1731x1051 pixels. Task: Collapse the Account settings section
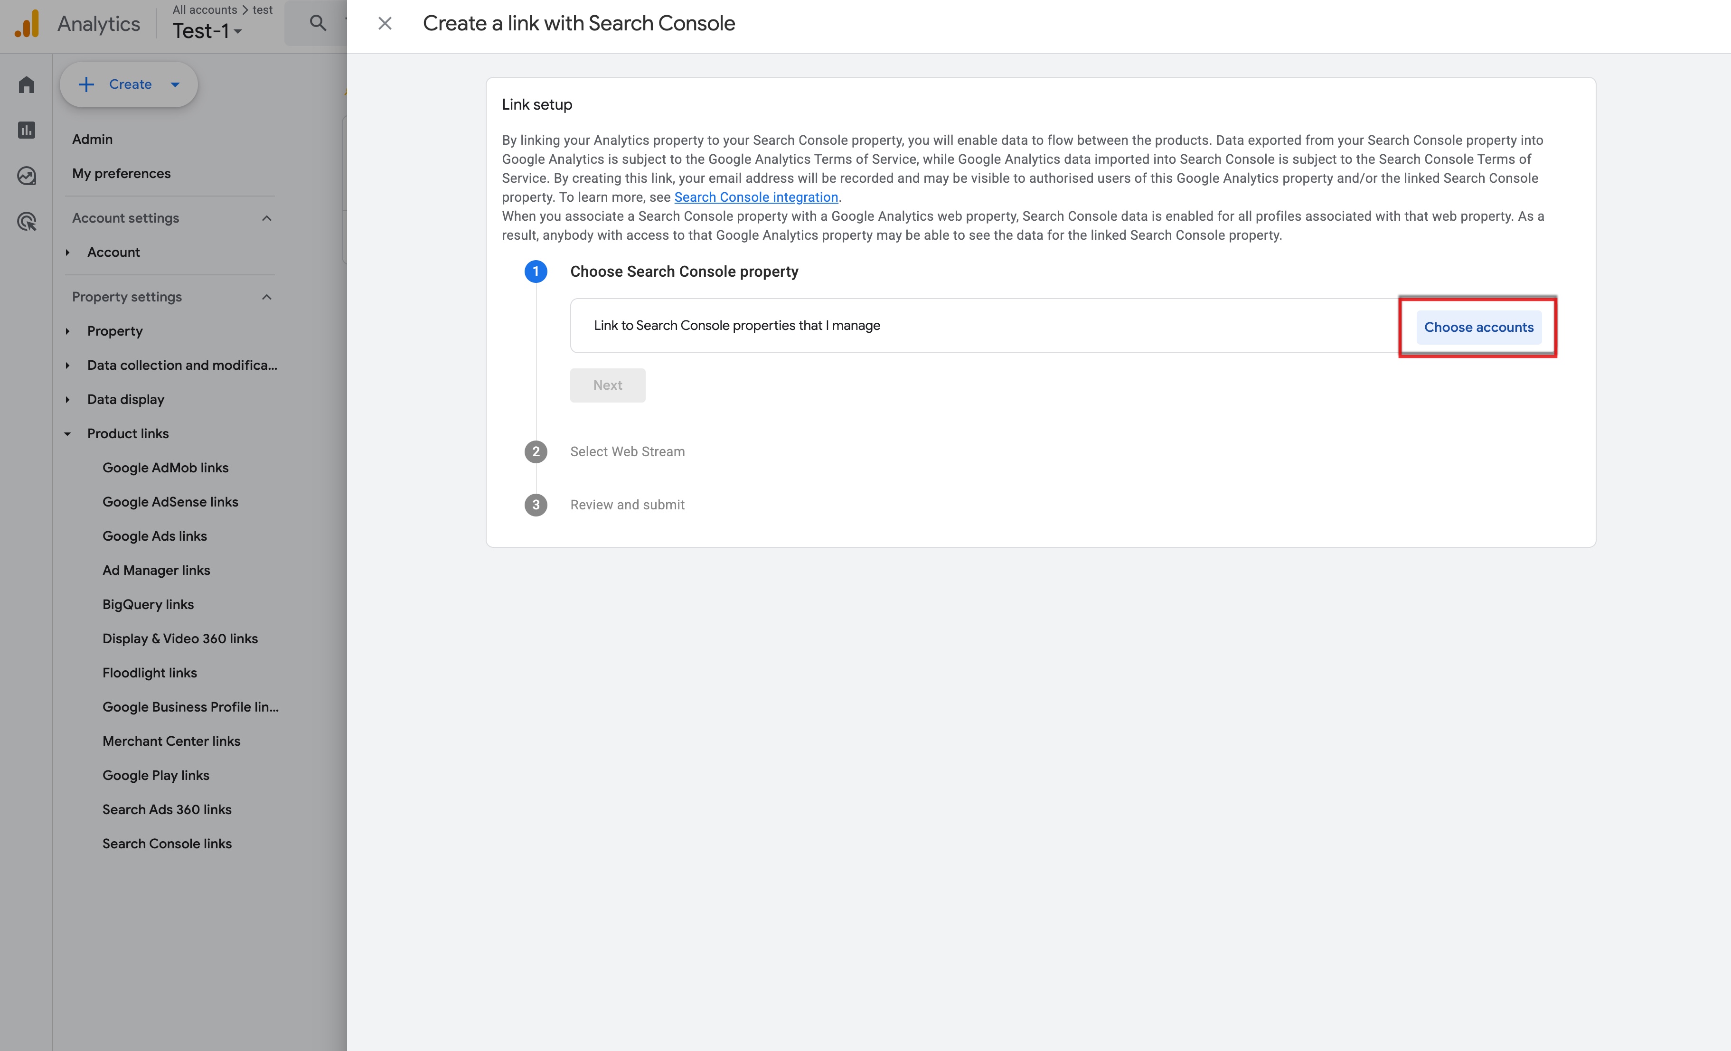pyautogui.click(x=267, y=218)
